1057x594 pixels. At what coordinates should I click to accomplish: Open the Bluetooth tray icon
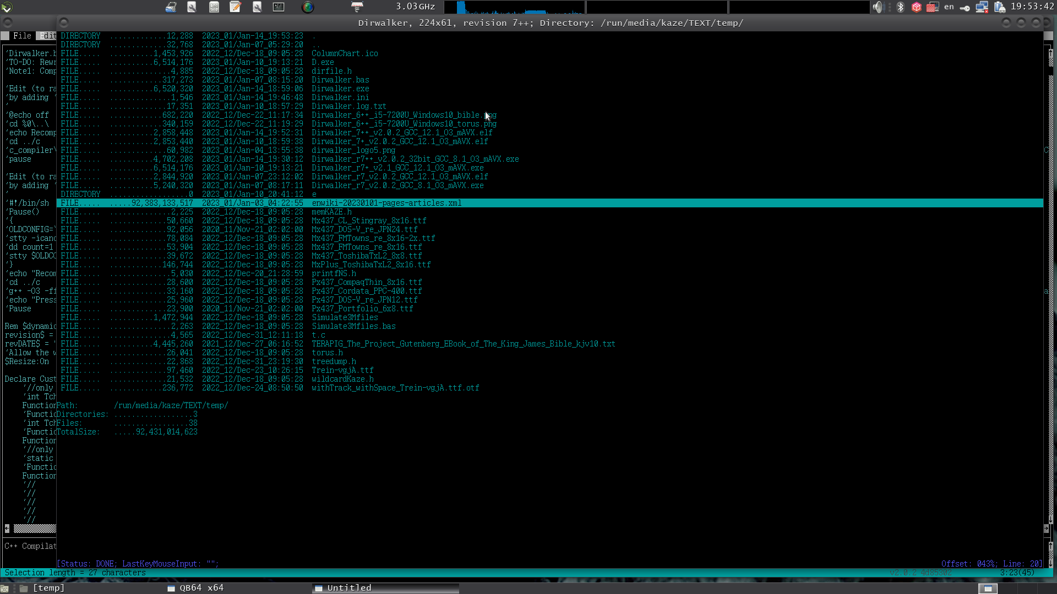901,7
